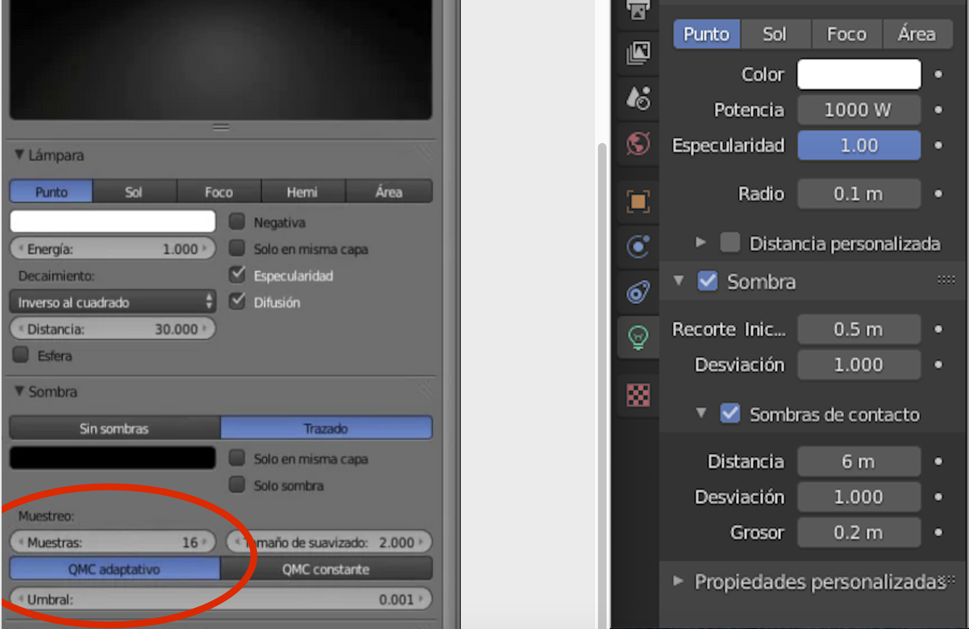Collapse the left Sombra panel triangle

[x=19, y=391]
